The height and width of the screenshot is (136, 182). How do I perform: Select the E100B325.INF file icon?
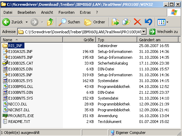point(5,75)
